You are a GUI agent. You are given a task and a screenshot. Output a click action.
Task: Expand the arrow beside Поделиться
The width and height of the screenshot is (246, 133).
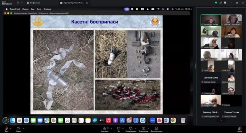[x=148, y=128]
